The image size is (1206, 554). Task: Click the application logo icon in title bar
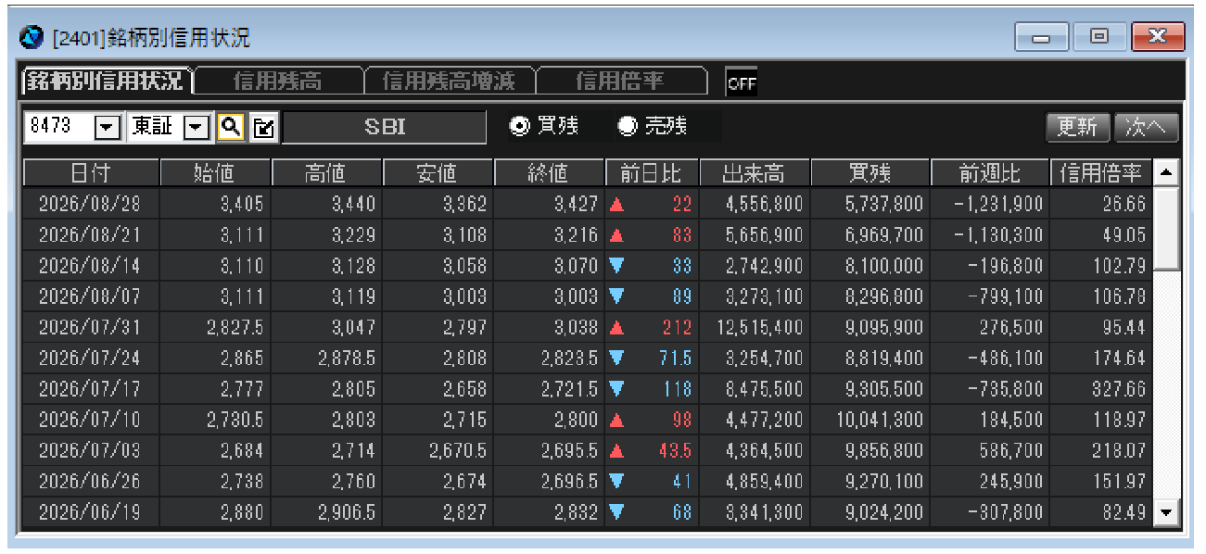pos(32,37)
